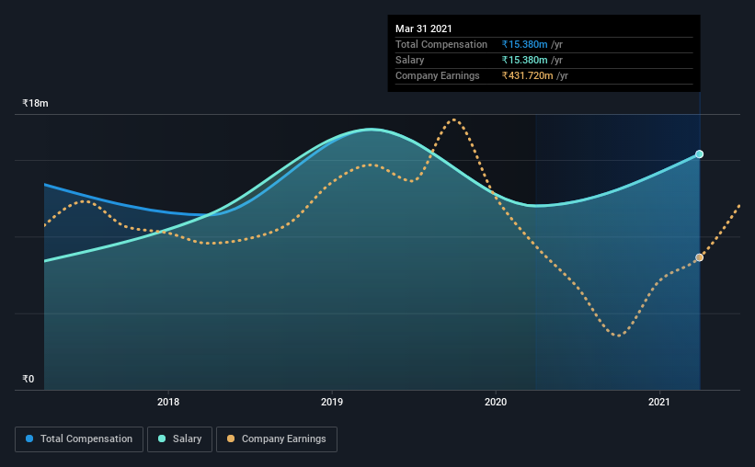Click the Salary ₹15.380m tooltip value

click(524, 60)
